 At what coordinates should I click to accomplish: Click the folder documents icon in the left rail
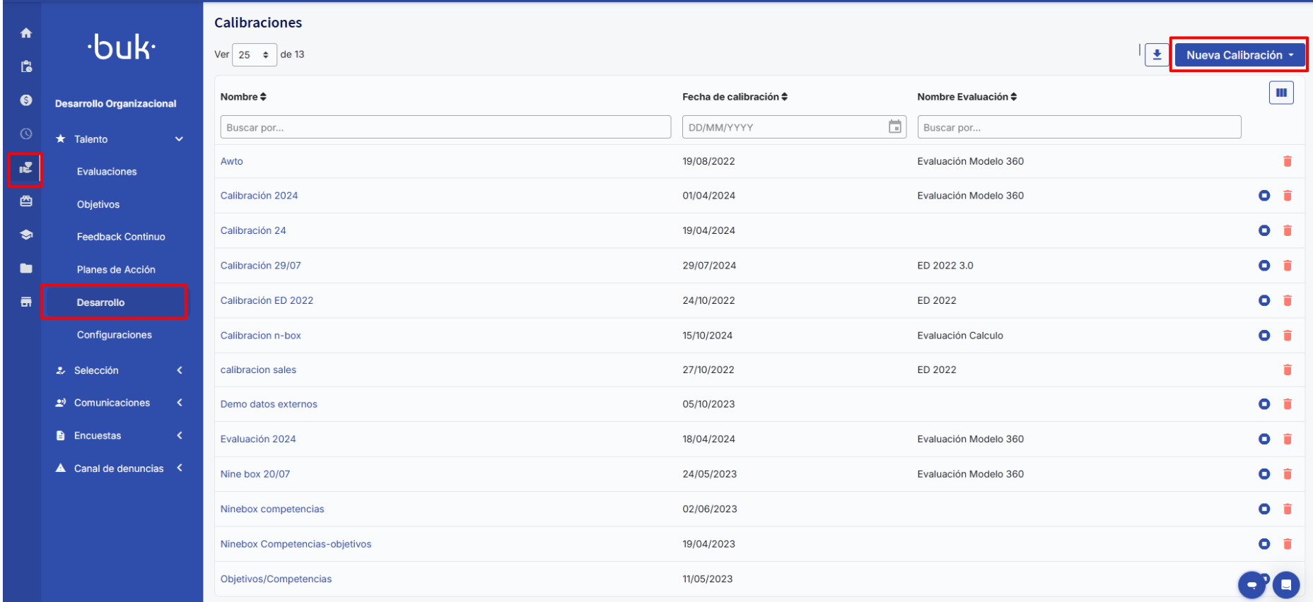(26, 268)
